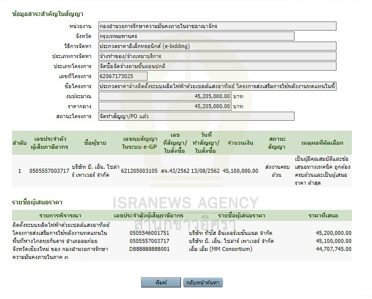
Task: Click the หน่วยงาน agency field
Action: (217, 26)
